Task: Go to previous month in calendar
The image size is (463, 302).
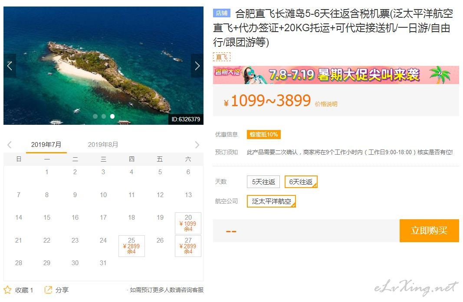Action: coord(10,145)
